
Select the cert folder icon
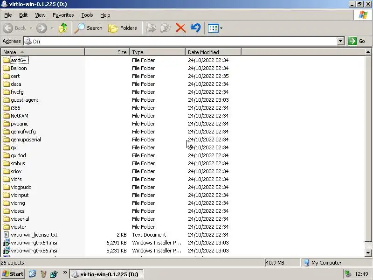pyautogui.click(x=7, y=76)
